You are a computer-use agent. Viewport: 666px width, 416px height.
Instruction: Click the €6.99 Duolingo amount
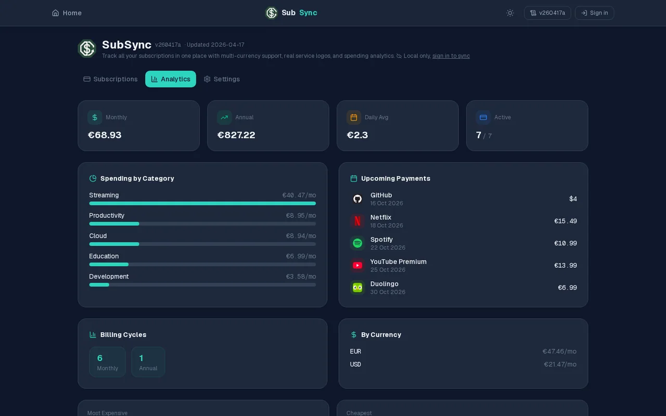point(567,288)
